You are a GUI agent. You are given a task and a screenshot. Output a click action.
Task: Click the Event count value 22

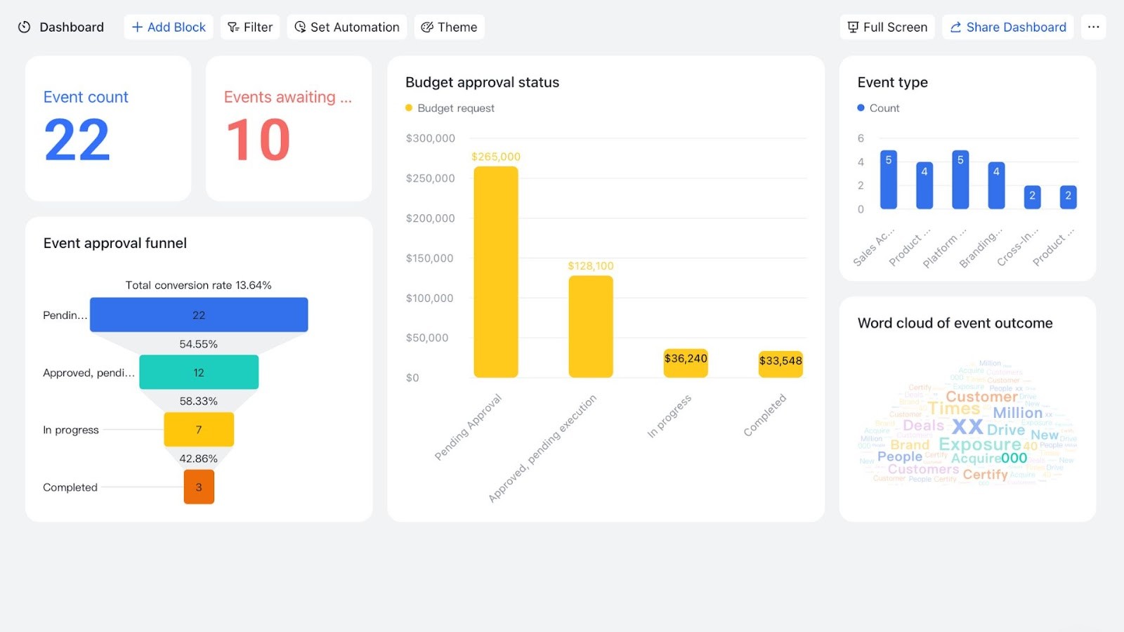pos(77,140)
